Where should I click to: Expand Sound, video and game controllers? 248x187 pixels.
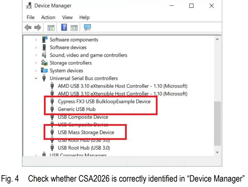click(36, 55)
